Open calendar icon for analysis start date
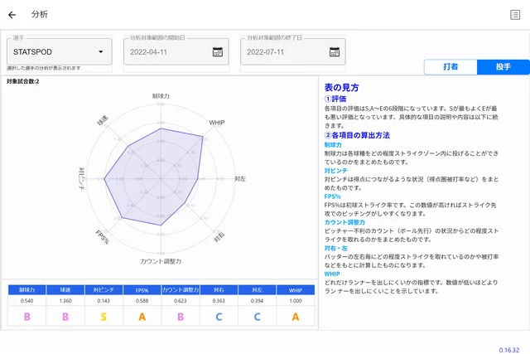The height and width of the screenshot is (354, 530). click(218, 51)
